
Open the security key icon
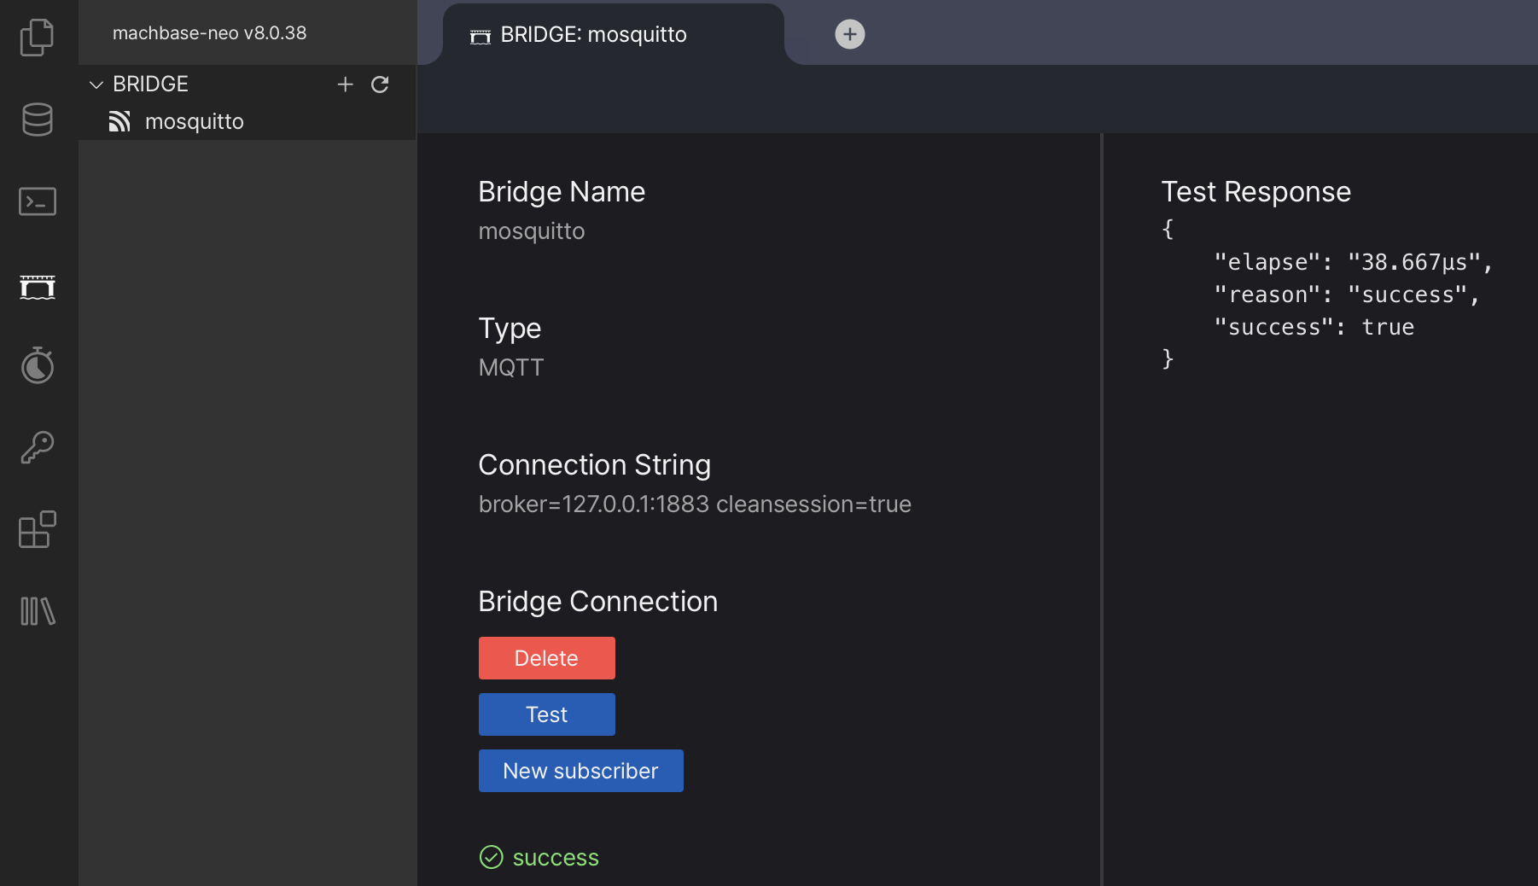(x=37, y=447)
